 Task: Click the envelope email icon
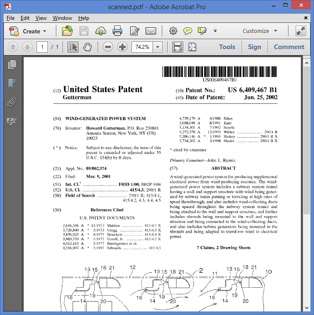(151, 31)
